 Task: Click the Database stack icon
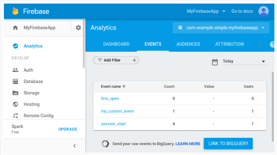click(x=15, y=81)
